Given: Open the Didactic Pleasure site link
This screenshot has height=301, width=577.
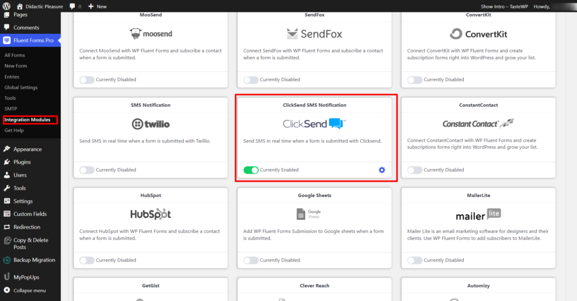Looking at the screenshot, I should 44,6.
